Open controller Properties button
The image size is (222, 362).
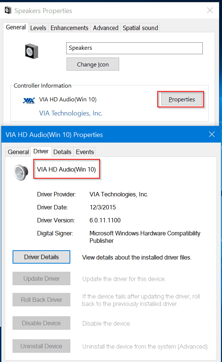pyautogui.click(x=182, y=99)
